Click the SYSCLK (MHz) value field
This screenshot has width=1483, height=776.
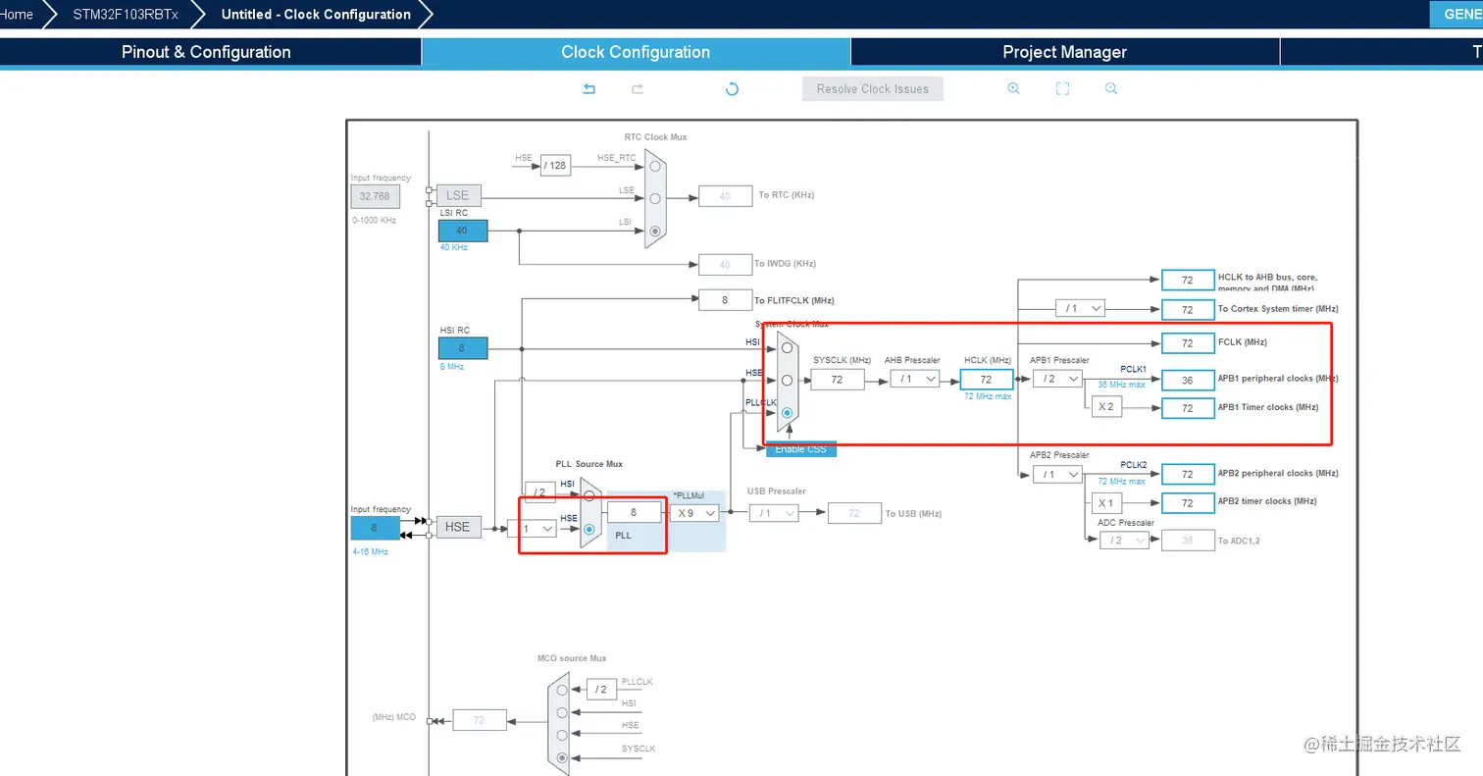838,379
